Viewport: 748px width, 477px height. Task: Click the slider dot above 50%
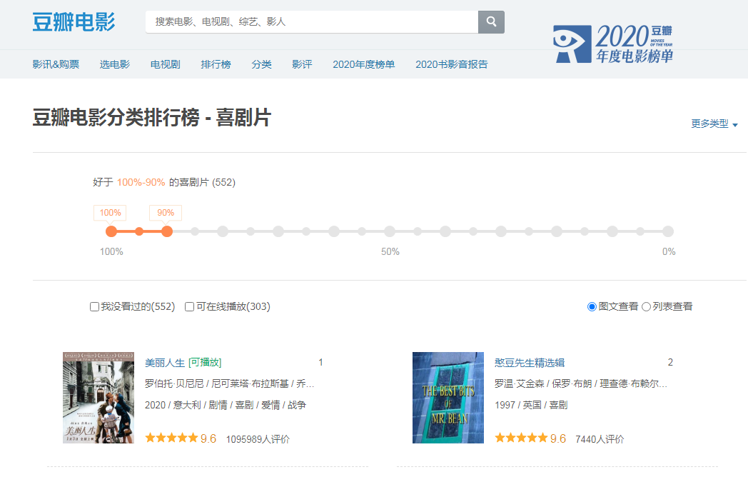[x=390, y=231]
